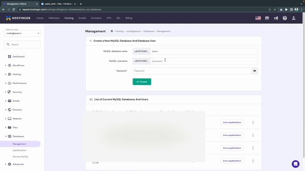This screenshot has width=305, height=171.
Task: Open the language flag selector
Action: [x=258, y=18]
